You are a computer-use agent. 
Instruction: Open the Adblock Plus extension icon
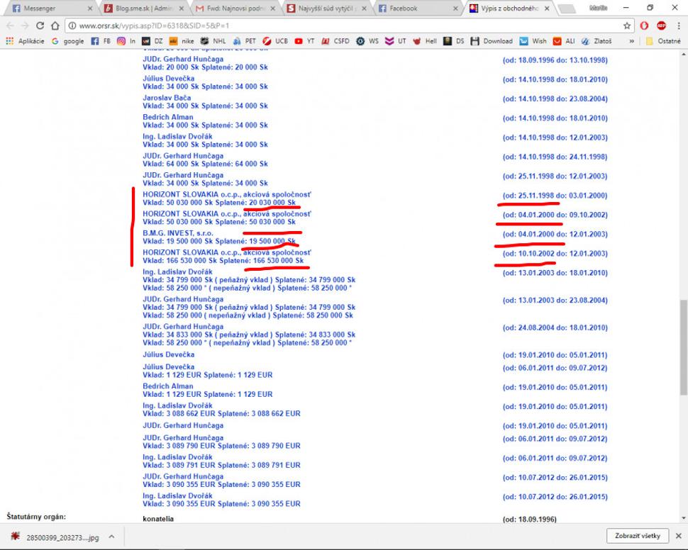661,26
